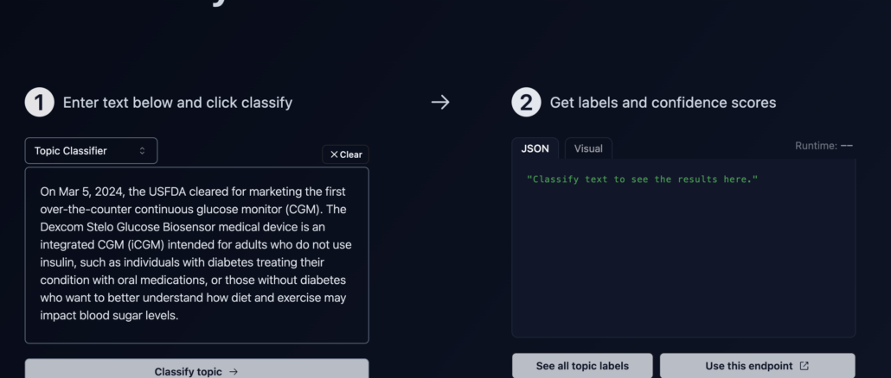Click the JSON results output panel

click(x=683, y=259)
